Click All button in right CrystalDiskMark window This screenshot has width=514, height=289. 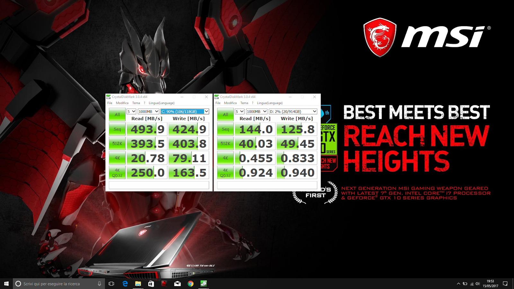point(226,115)
